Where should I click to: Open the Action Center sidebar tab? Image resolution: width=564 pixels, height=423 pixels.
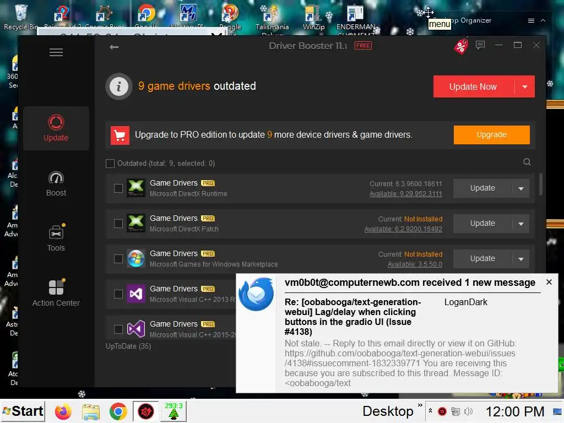coord(56,294)
